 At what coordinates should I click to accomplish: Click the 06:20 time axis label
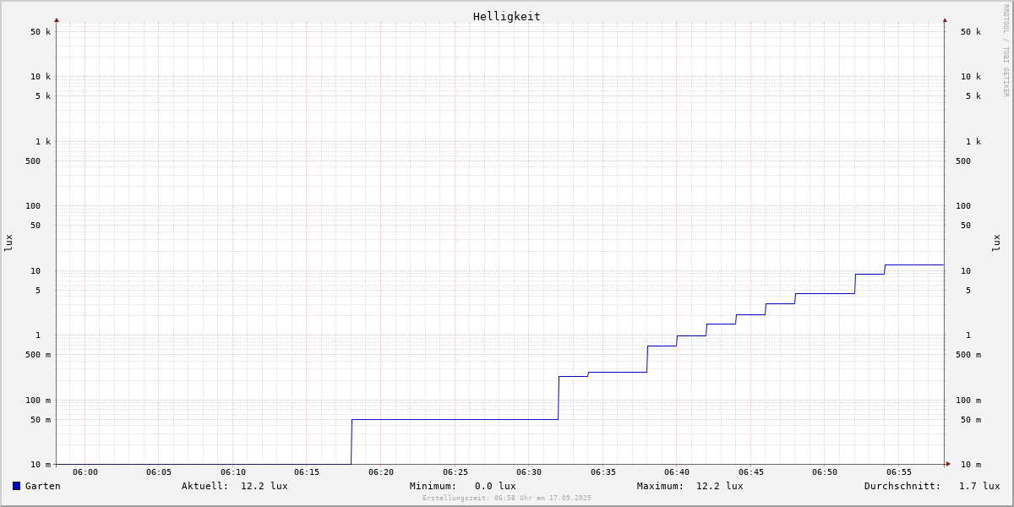point(381,472)
